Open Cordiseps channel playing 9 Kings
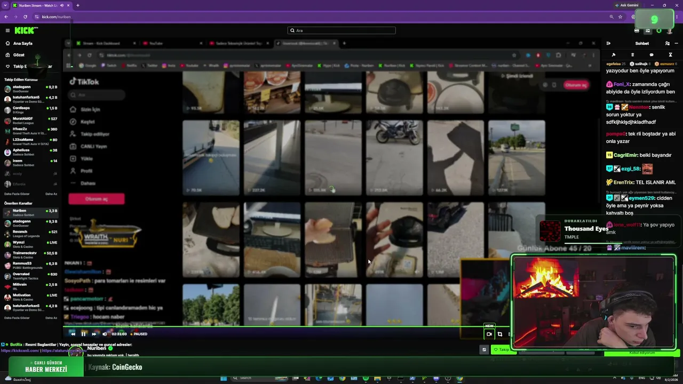The image size is (683, 384). (30, 110)
